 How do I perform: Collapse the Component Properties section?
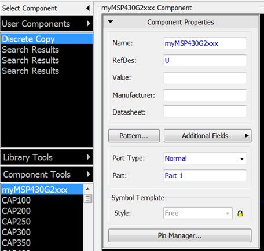click(111, 22)
